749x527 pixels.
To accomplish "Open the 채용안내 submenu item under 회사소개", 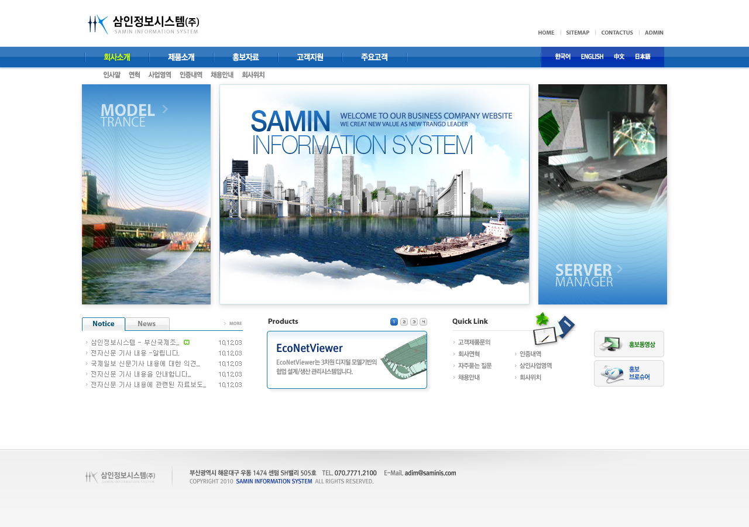I will 222,75.
